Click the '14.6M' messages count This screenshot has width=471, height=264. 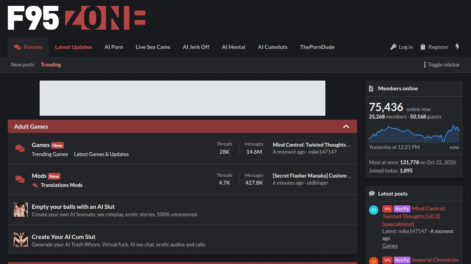pos(254,152)
